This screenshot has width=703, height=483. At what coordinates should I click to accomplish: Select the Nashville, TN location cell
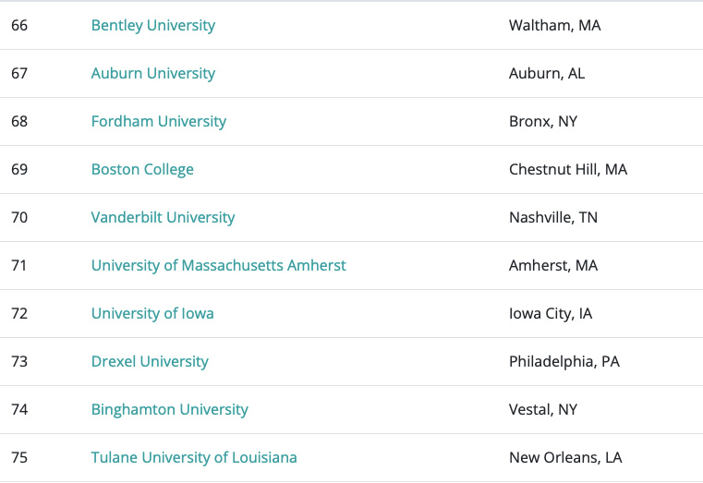[553, 218]
